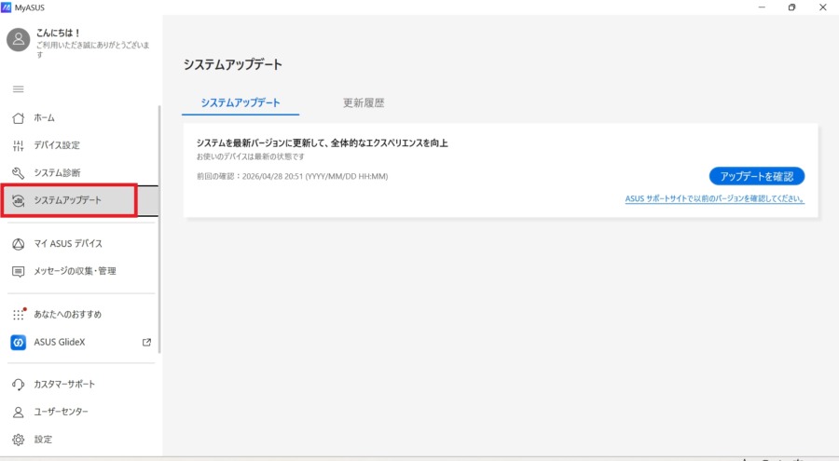Image resolution: width=839 pixels, height=461 pixels.
Task: Click the user profile avatar
Action: point(19,39)
